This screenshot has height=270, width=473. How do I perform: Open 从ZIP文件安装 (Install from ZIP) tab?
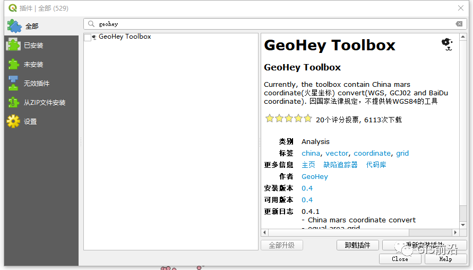click(x=41, y=103)
